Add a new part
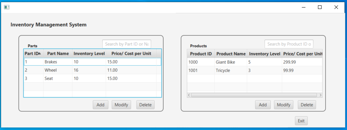Screen dimensions: 347x130 (x=100, y=105)
